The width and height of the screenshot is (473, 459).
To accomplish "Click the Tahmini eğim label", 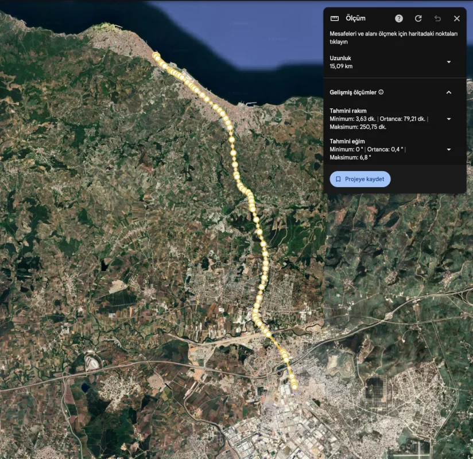I will [347, 141].
